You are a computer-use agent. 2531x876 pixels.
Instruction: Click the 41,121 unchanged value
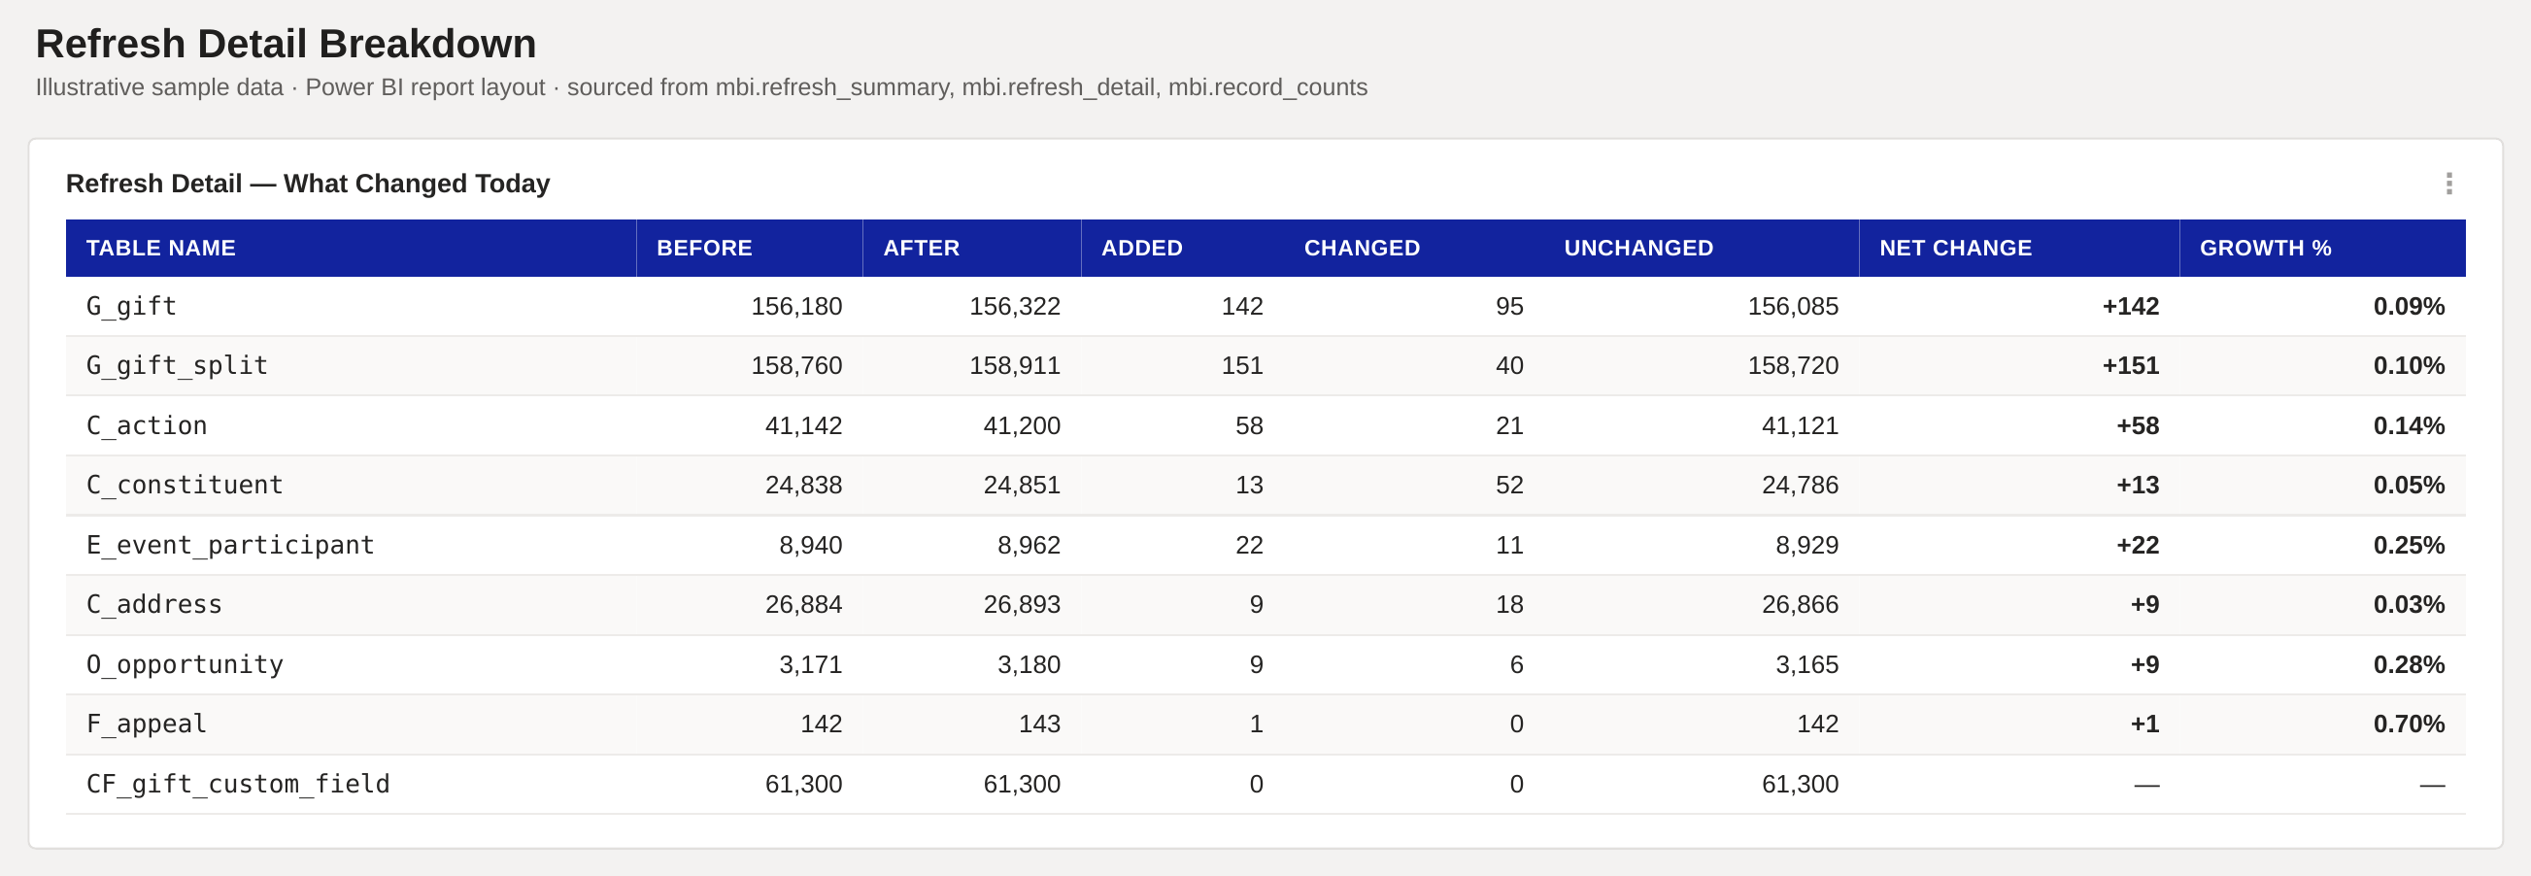[1800, 426]
